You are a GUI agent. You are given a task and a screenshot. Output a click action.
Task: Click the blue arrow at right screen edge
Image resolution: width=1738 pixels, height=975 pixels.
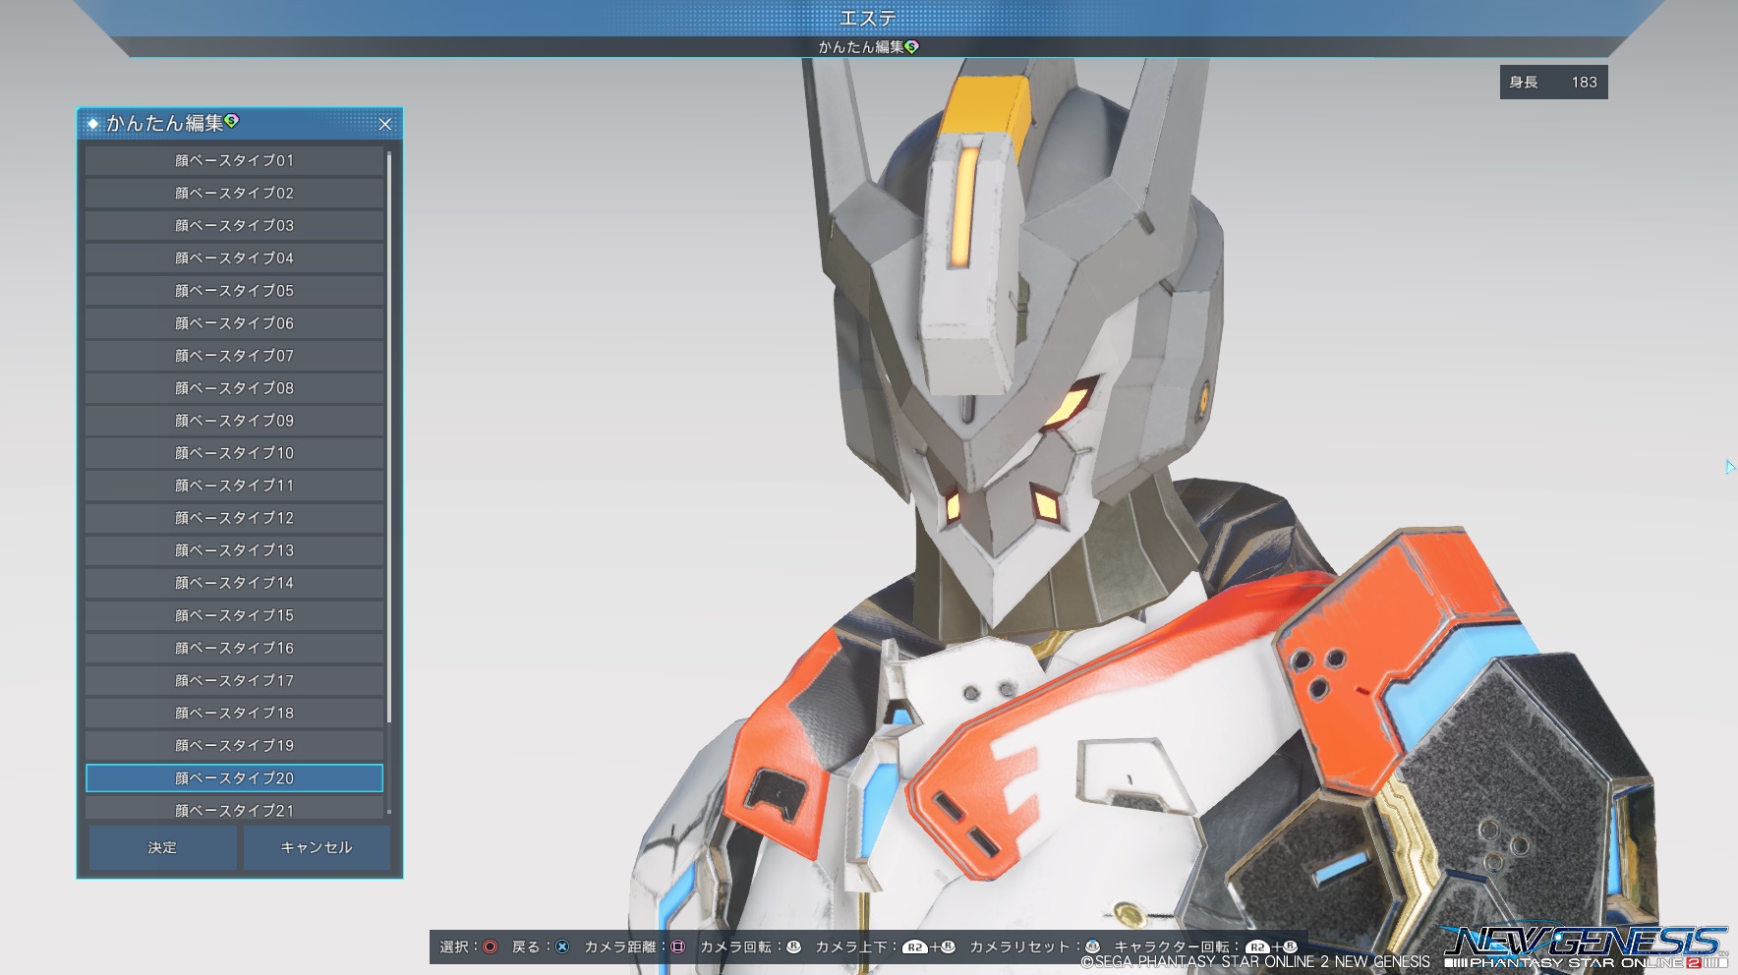[x=1729, y=467]
